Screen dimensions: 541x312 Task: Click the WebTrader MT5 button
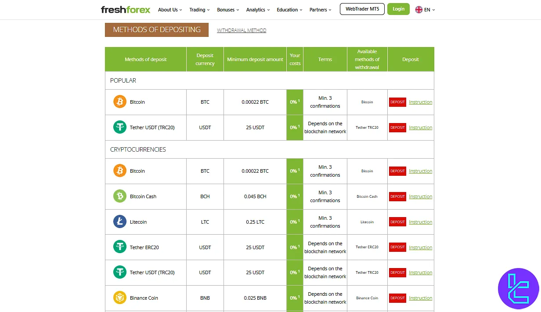click(362, 9)
